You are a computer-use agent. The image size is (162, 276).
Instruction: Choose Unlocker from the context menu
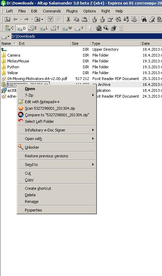pyautogui.click(x=57, y=147)
